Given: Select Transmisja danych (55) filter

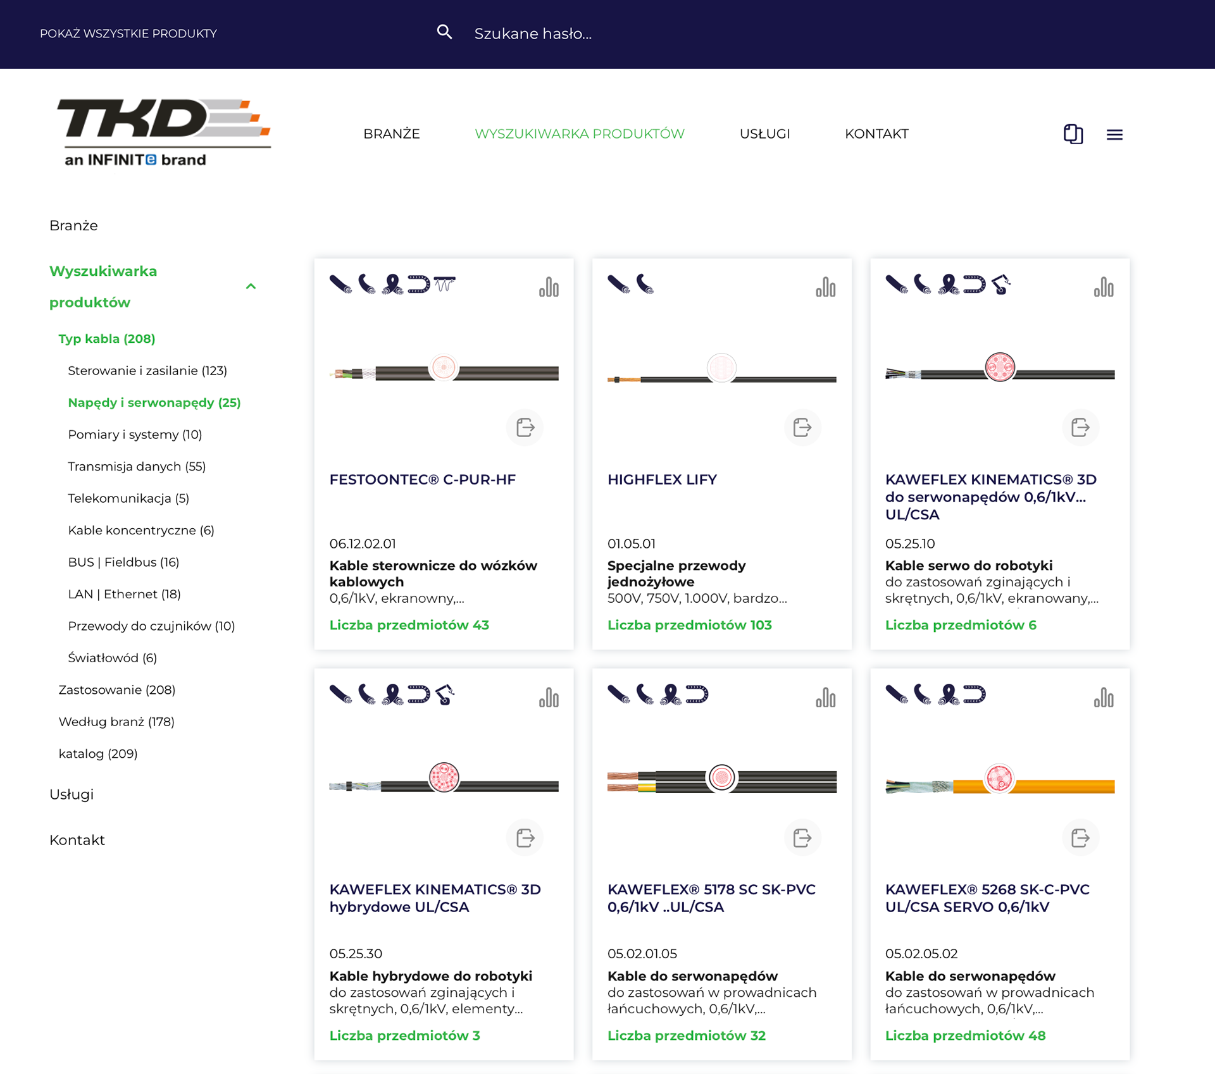Looking at the screenshot, I should [x=137, y=466].
